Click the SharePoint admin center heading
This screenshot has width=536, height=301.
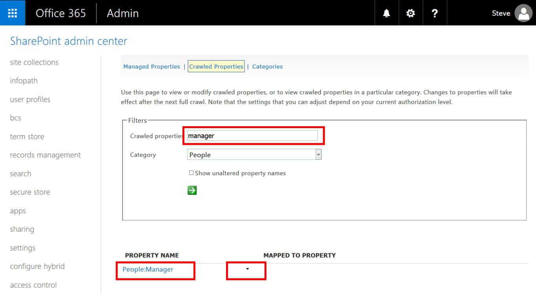pyautogui.click(x=69, y=41)
